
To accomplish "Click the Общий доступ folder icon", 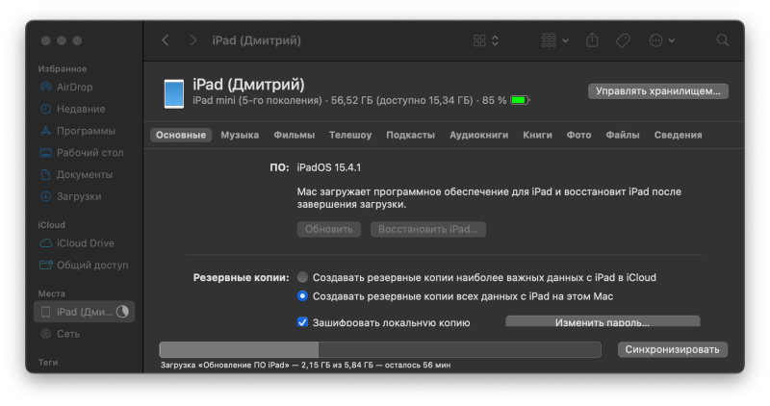I will click(45, 266).
